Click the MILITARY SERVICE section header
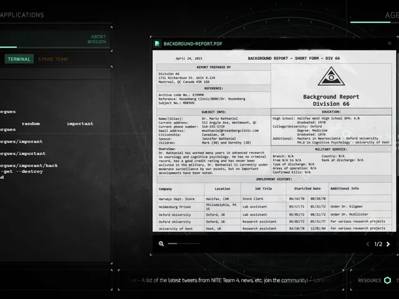 point(331,149)
